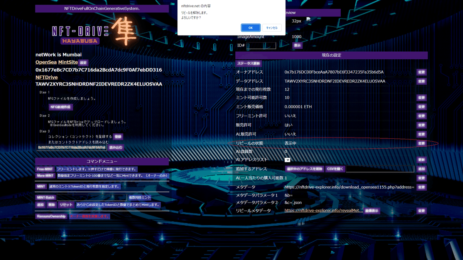Screen dimensions: 463x260
Task: Click the metadata download_opensea1155.php URL text
Action: pyautogui.click(x=349, y=187)
